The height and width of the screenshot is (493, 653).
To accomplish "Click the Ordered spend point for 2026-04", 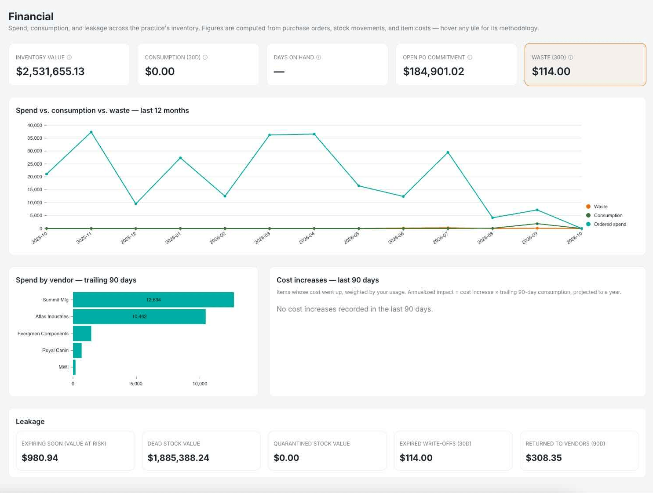I will point(314,134).
